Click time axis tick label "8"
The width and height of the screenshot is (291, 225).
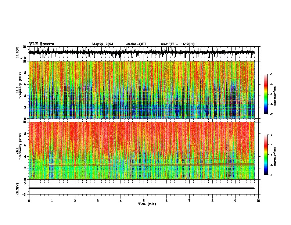212,201
